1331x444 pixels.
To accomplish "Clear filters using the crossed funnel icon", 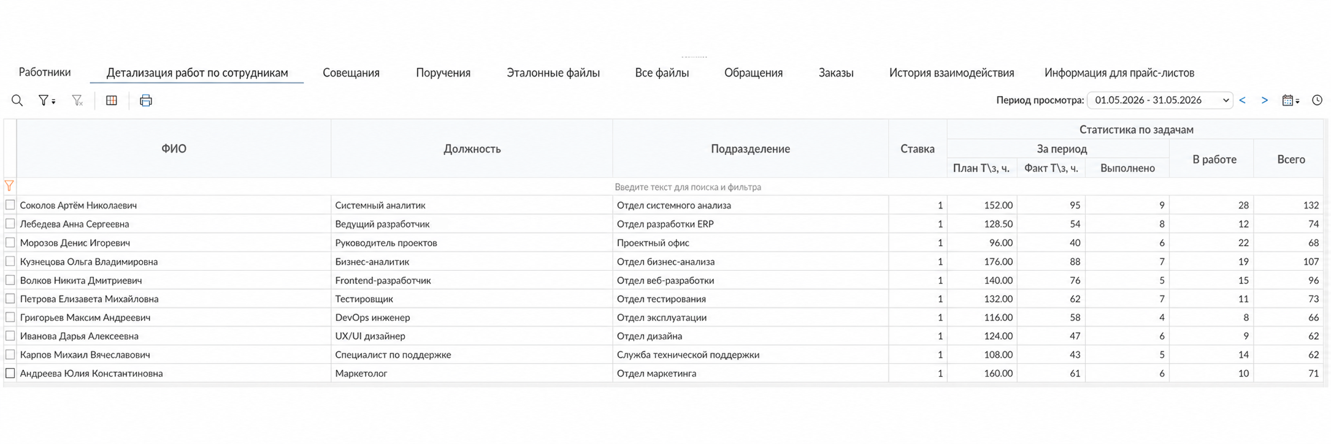I will (77, 100).
